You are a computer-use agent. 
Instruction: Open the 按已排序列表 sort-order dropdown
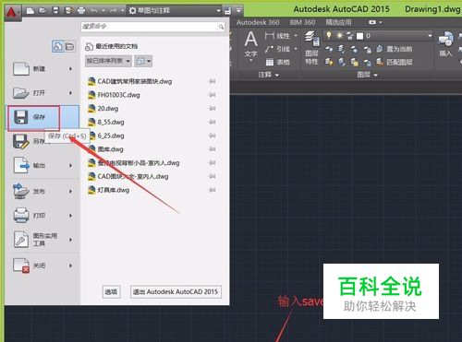pos(108,61)
